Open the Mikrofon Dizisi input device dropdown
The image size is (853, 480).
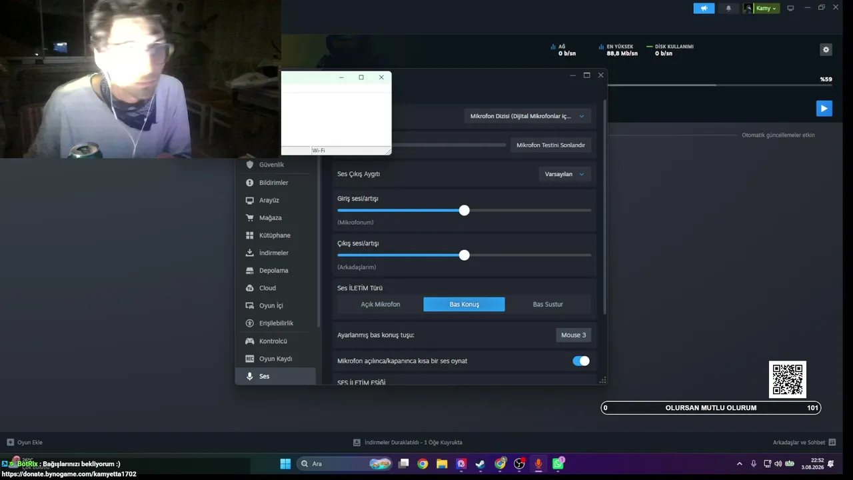coord(527,116)
